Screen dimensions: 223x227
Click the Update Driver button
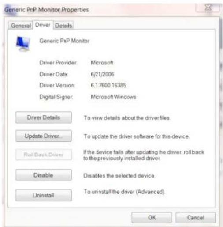44,136
